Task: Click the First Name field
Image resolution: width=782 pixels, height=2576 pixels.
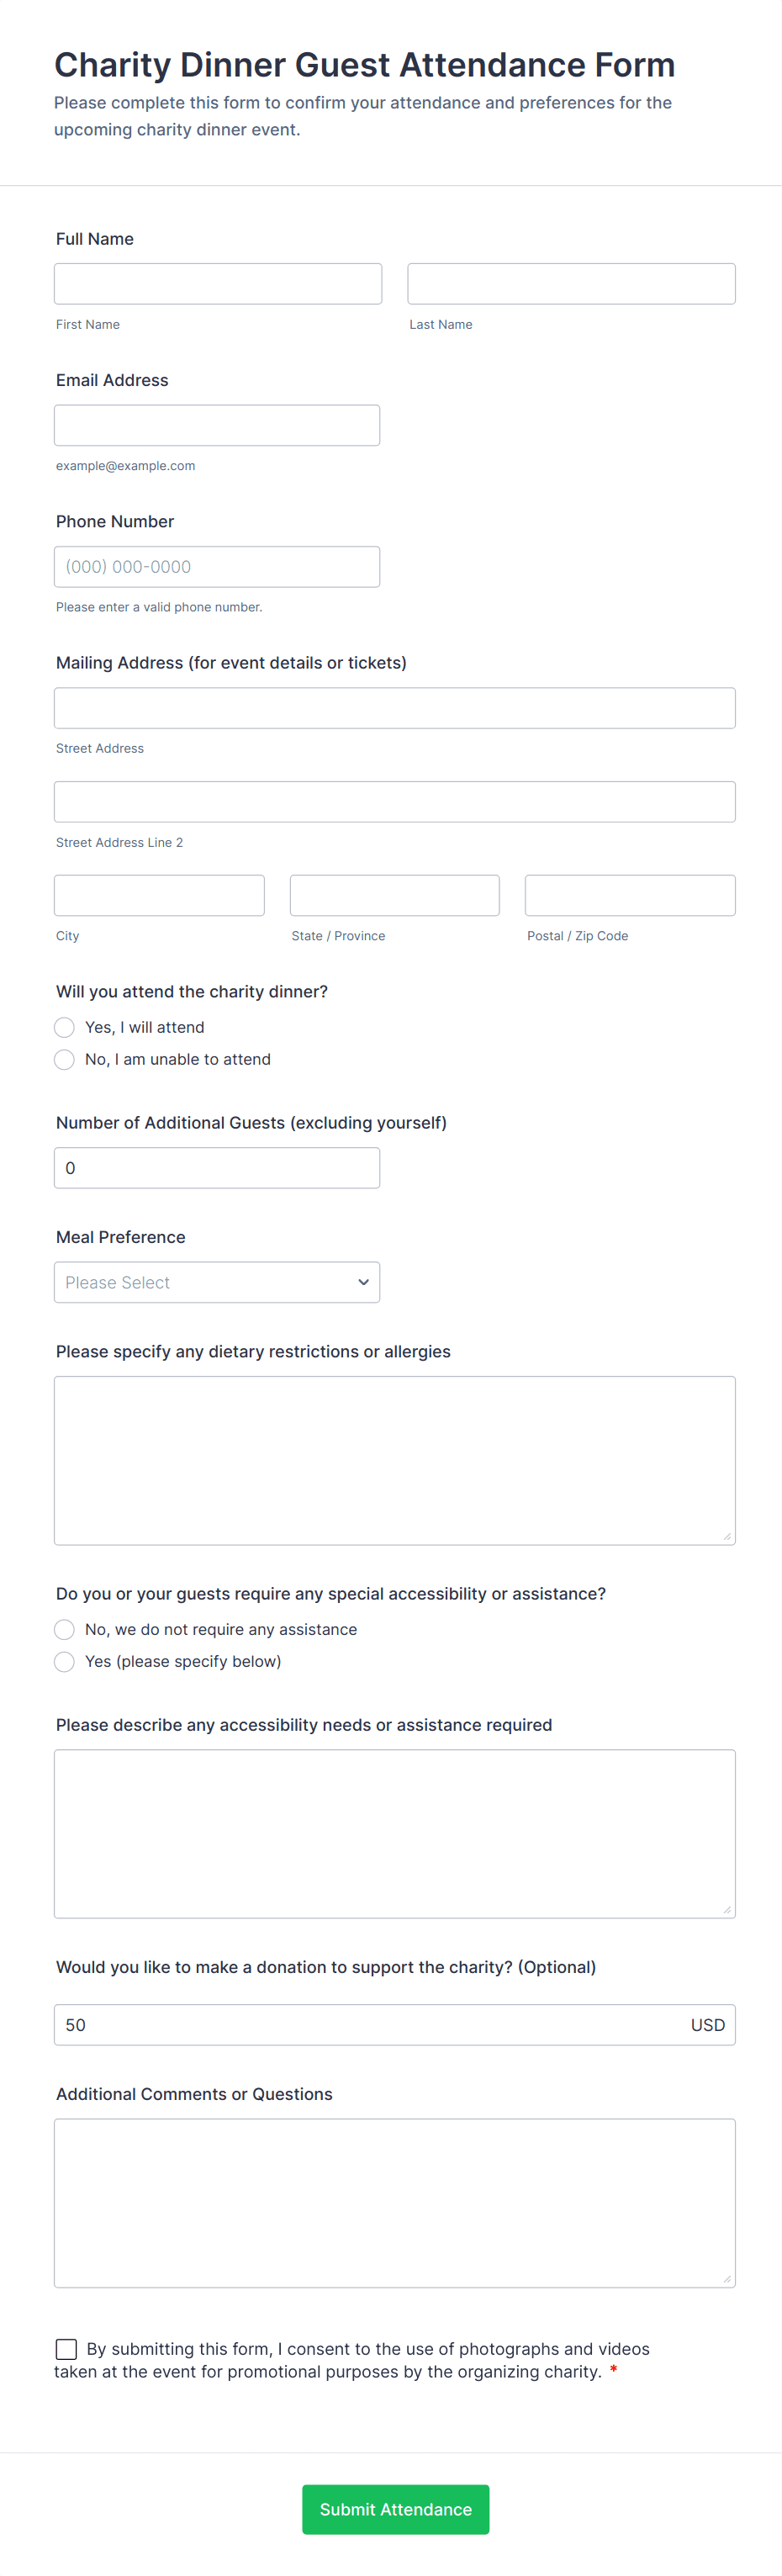Action: (218, 284)
